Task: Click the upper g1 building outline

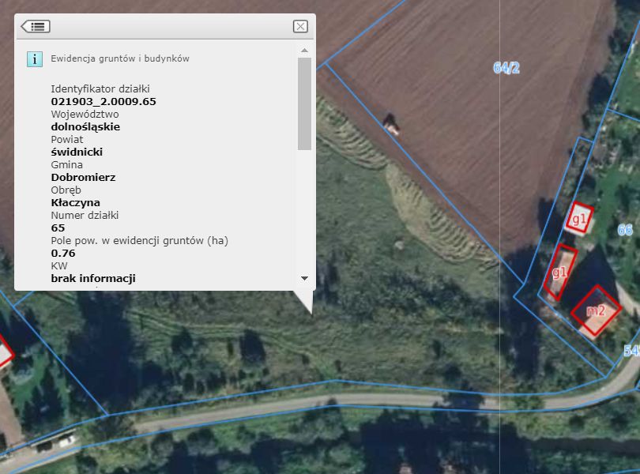Action: pyautogui.click(x=579, y=219)
